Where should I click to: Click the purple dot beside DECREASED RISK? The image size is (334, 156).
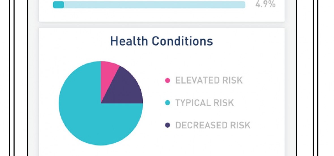tap(168, 125)
